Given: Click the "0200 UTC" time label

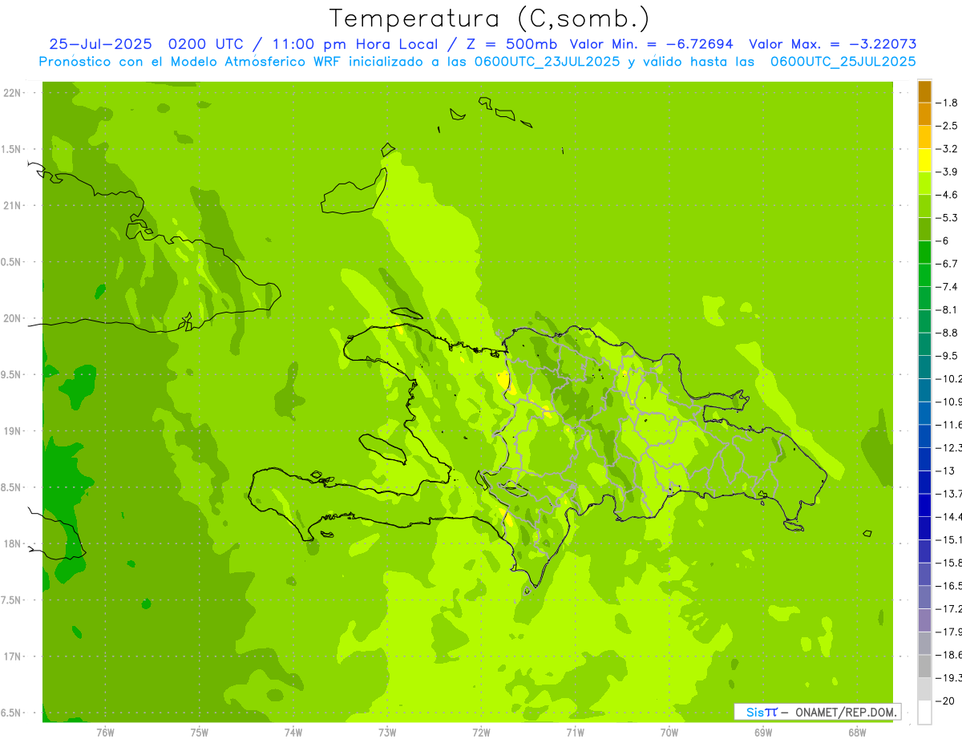Looking at the screenshot, I should [208, 44].
